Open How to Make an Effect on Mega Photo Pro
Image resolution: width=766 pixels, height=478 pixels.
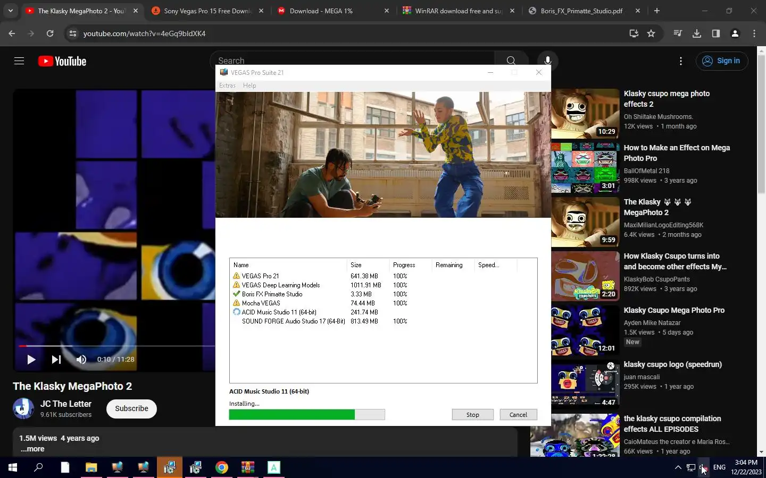677,153
